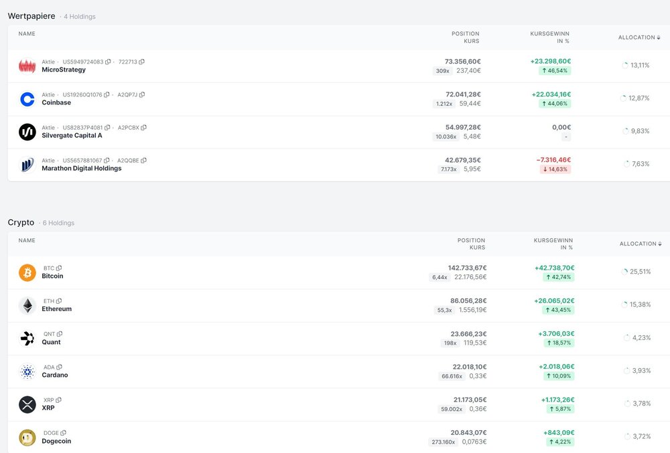
Task: Click the Cardano logo icon
Action: point(27,371)
